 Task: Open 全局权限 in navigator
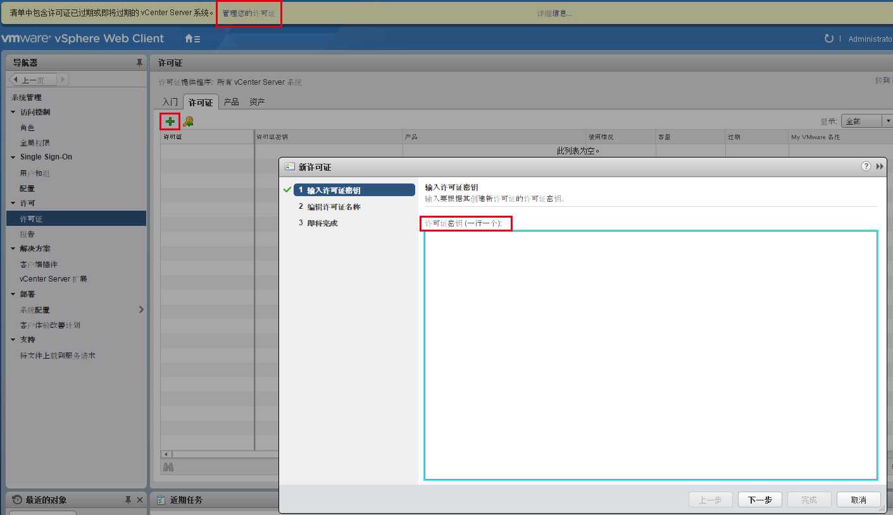tap(35, 142)
